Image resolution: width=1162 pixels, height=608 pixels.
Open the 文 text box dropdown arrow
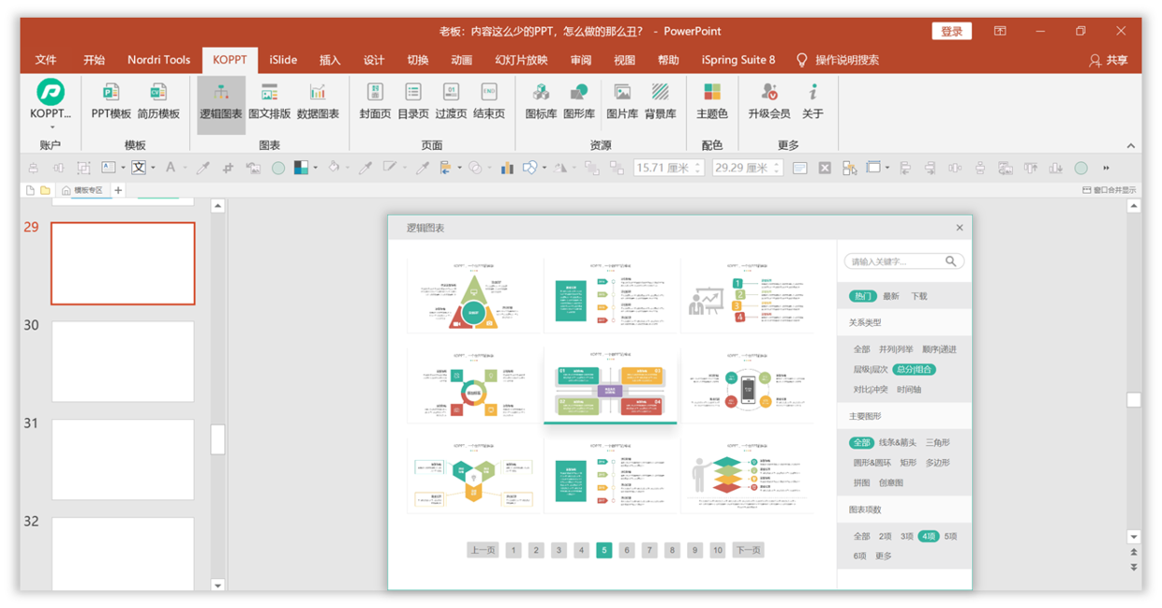pos(153,168)
